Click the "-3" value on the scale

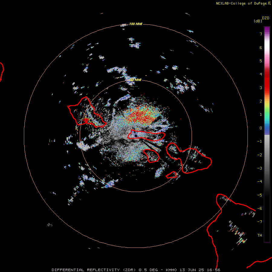pyautogui.click(x=260, y=168)
